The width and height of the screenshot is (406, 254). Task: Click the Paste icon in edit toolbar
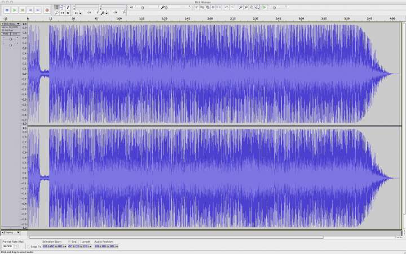[208, 7]
